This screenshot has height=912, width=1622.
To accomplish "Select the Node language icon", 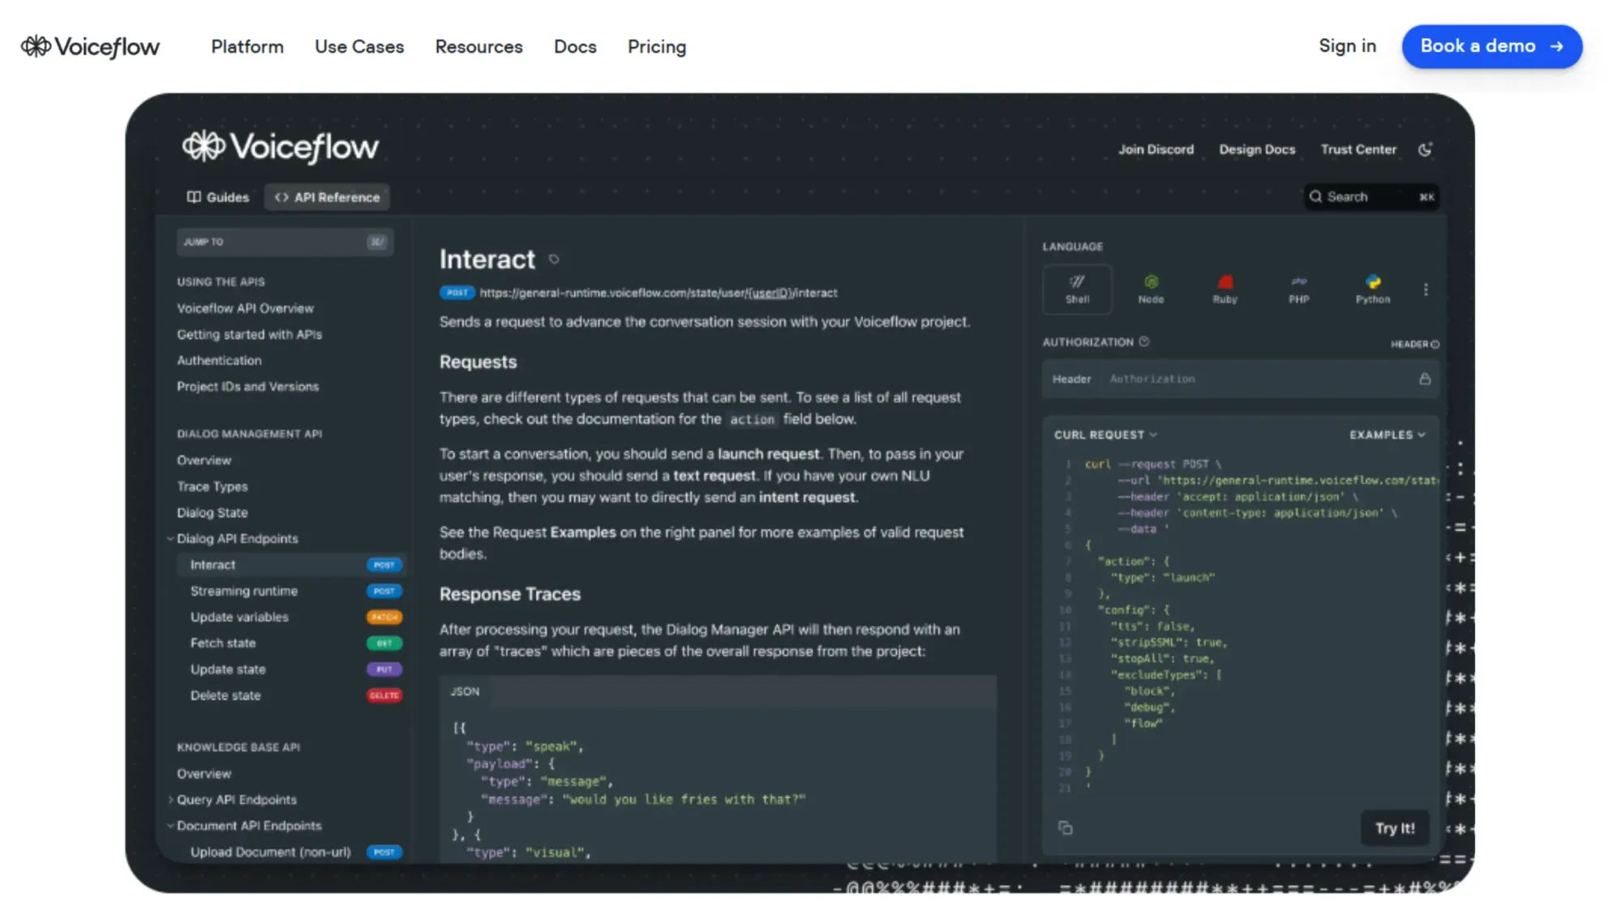I will point(1151,289).
